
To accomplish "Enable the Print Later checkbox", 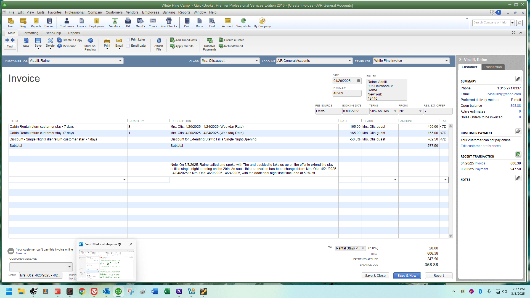I will click(128, 40).
